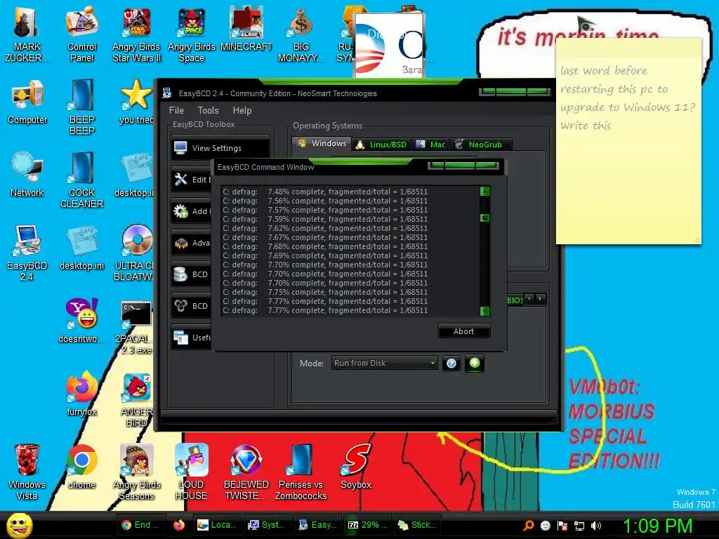
Task: Open the Help menu in EasyBCD
Action: [x=242, y=110]
